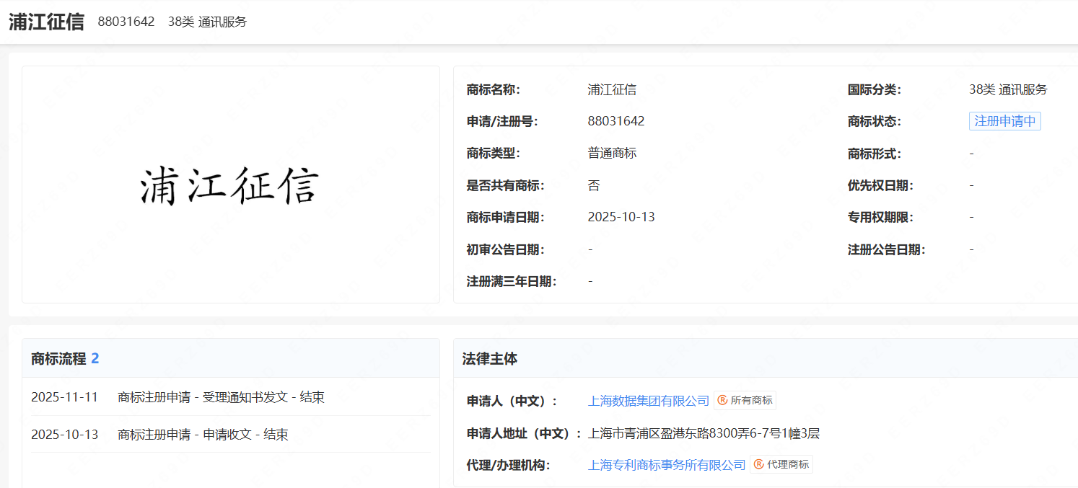Viewport: 1078px width, 488px height.
Task: Select the application number 88031642 in header
Action: tap(126, 22)
